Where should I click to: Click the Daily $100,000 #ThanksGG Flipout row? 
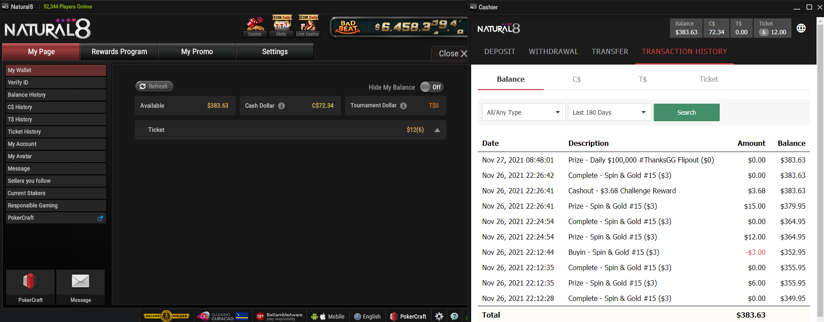pyautogui.click(x=644, y=160)
